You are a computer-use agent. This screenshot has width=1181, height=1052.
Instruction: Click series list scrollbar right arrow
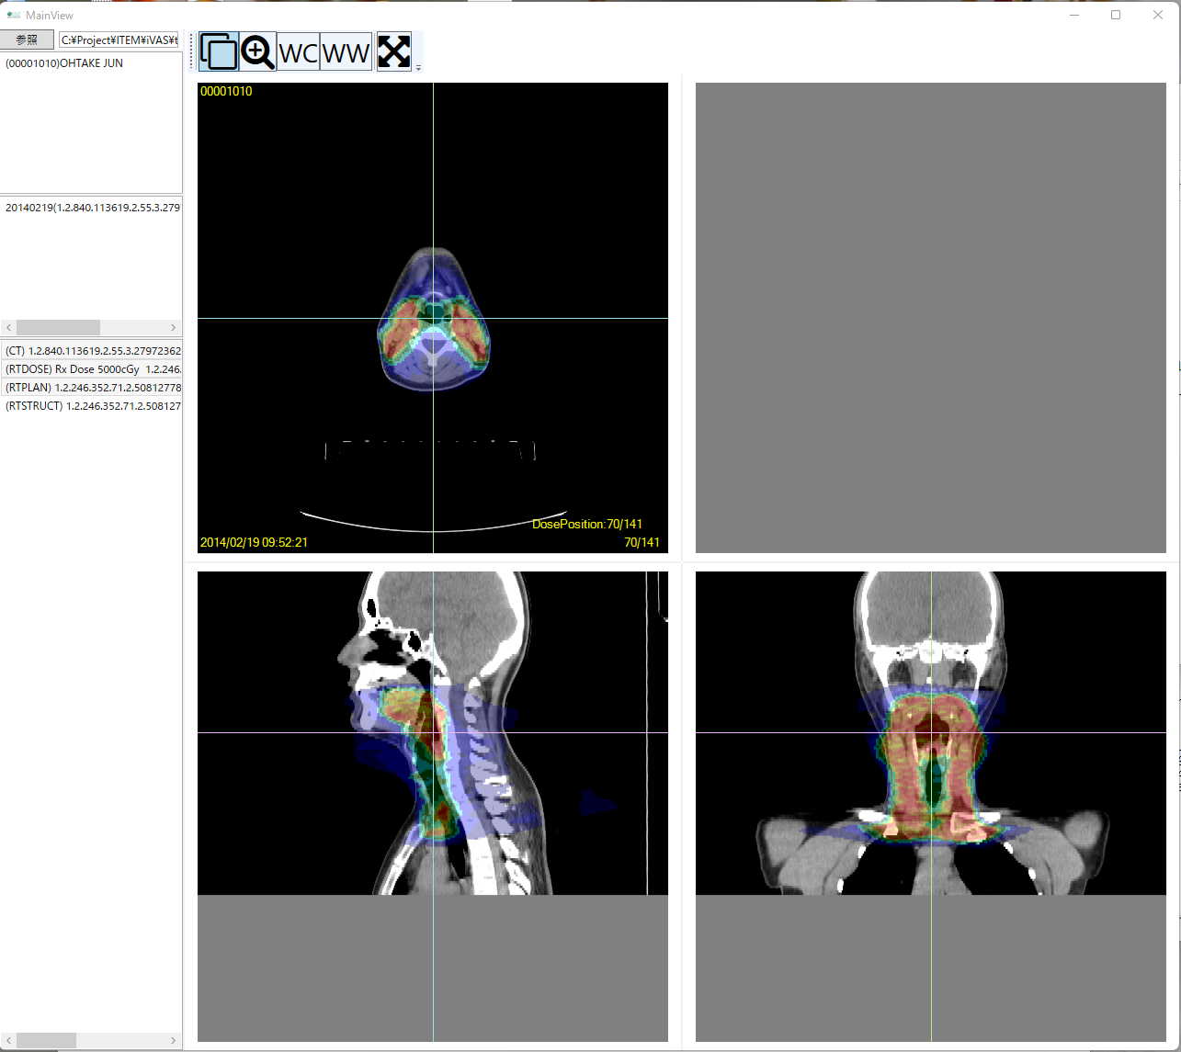click(174, 1041)
